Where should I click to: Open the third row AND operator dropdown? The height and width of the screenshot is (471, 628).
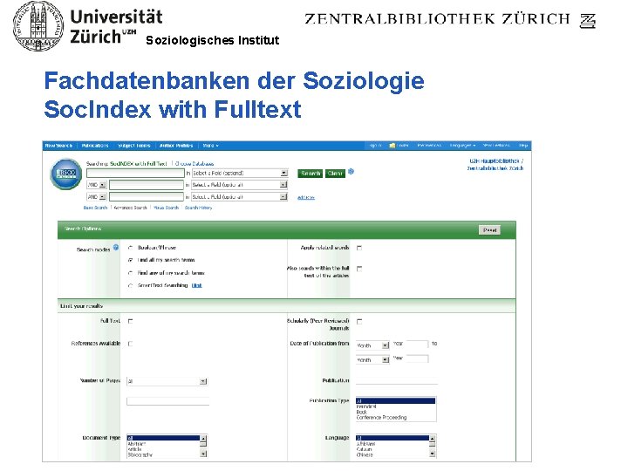[97, 197]
